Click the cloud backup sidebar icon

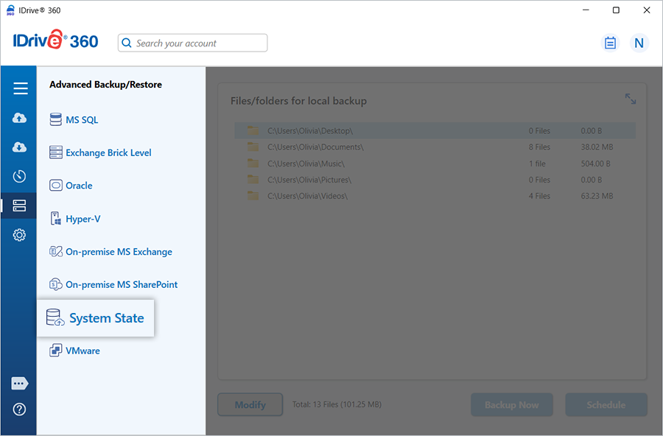click(20, 118)
